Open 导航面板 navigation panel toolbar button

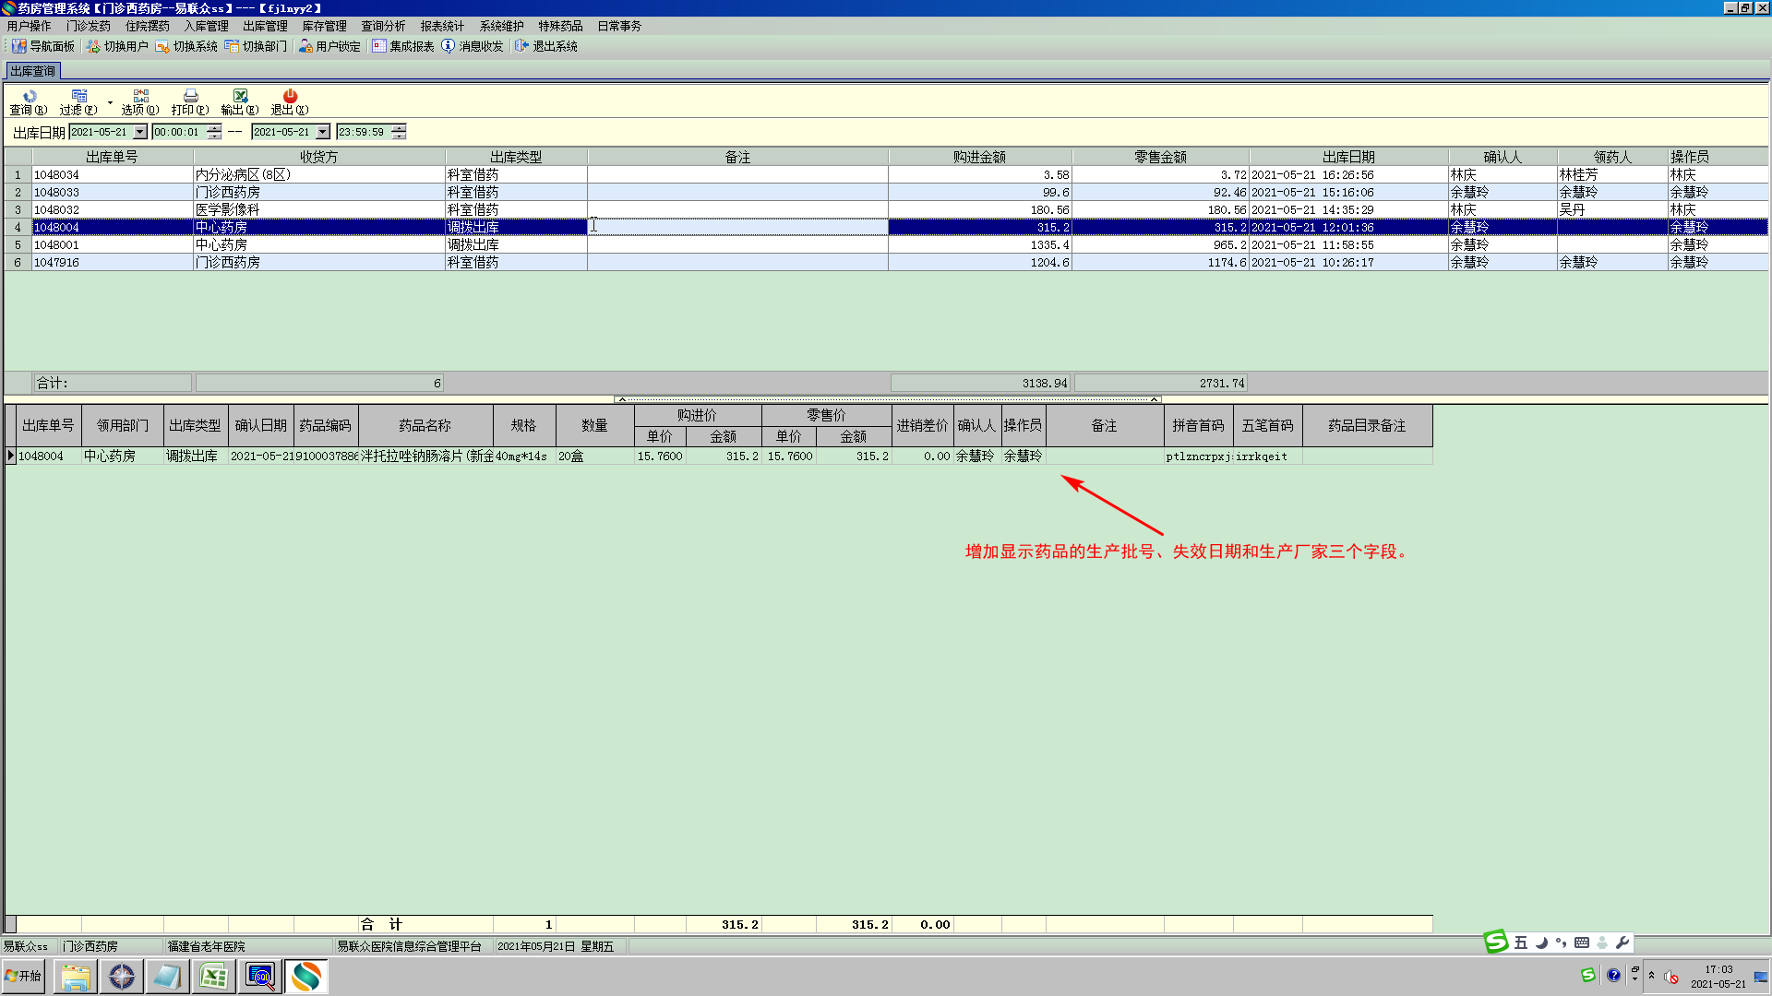[42, 46]
